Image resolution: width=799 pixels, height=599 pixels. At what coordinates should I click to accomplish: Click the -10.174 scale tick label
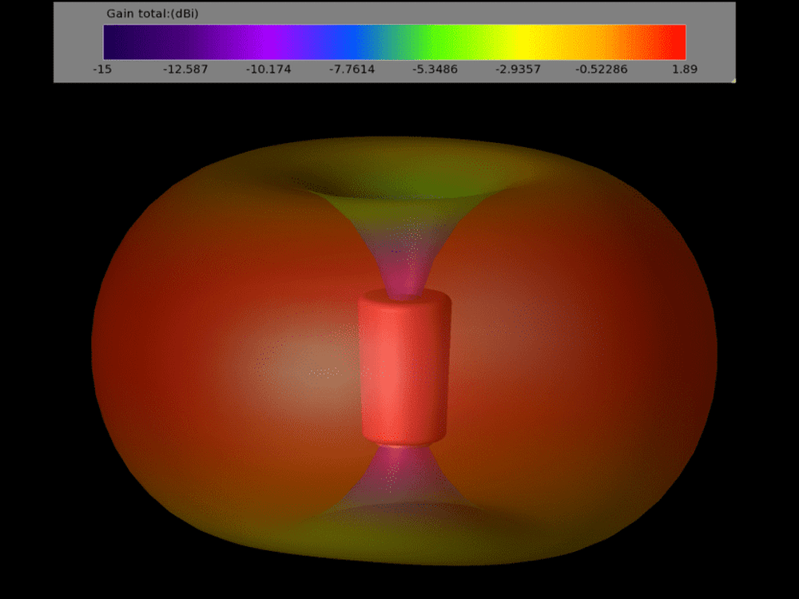268,69
